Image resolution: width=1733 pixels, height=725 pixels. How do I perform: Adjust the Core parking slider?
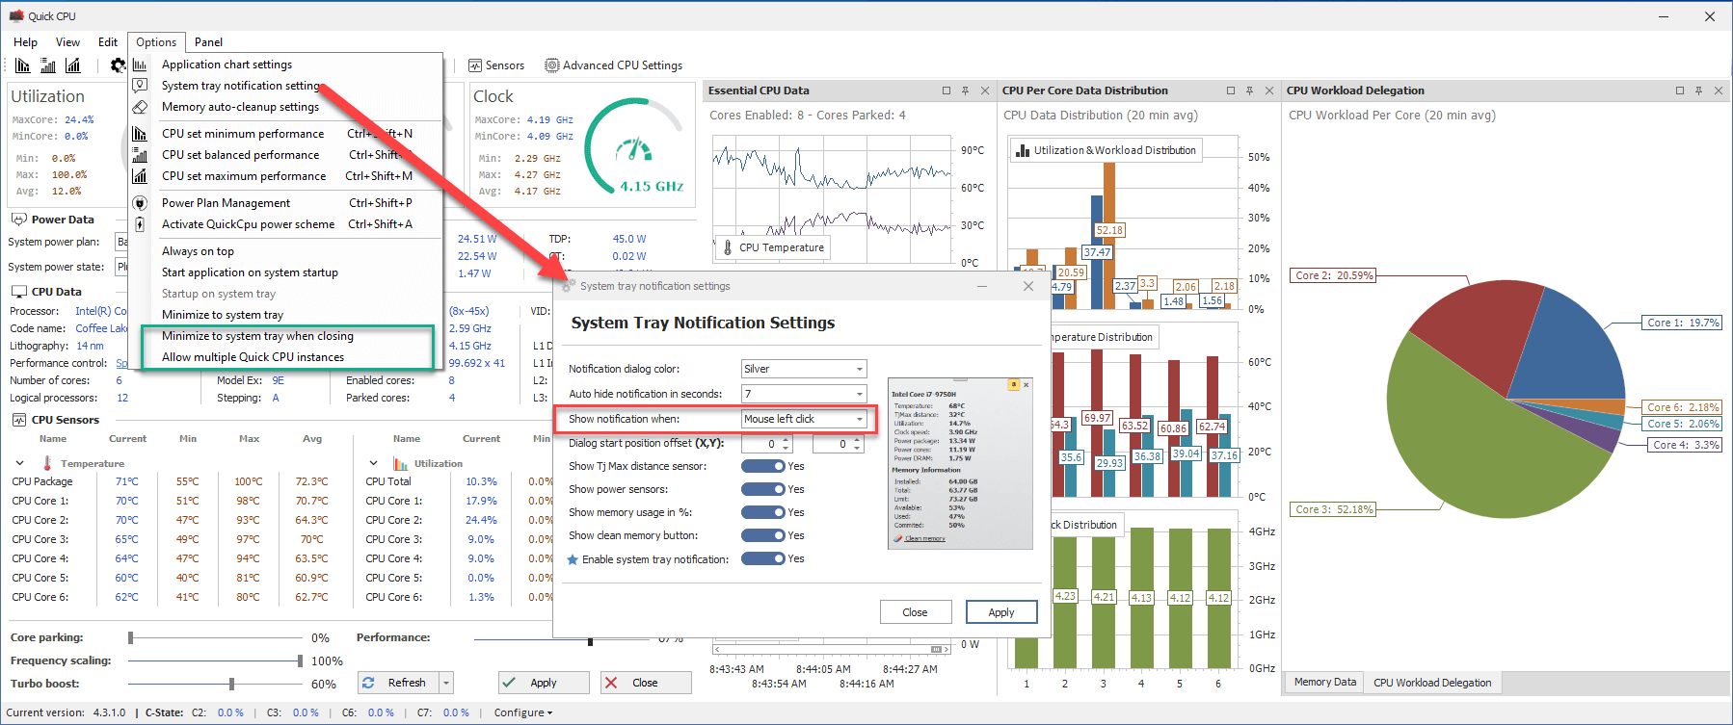coord(131,637)
